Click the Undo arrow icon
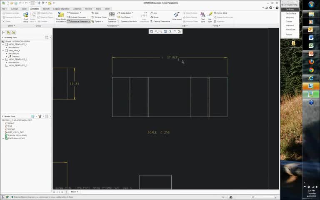Image resolution: width=320 pixels, height=200 pixels. [20, 3]
